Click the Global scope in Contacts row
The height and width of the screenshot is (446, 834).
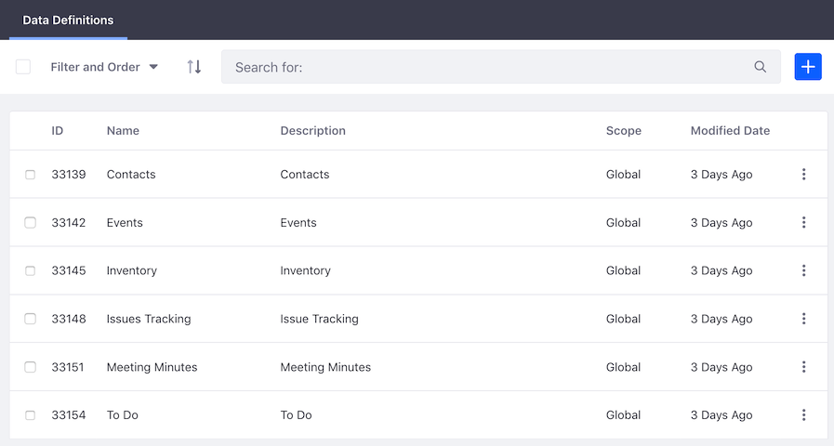coord(623,175)
